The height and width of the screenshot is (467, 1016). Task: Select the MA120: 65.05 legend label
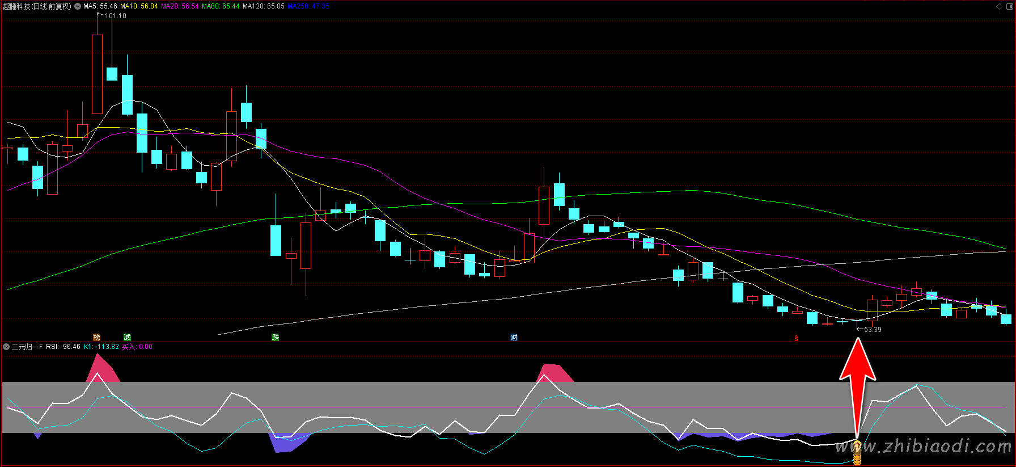(x=264, y=6)
